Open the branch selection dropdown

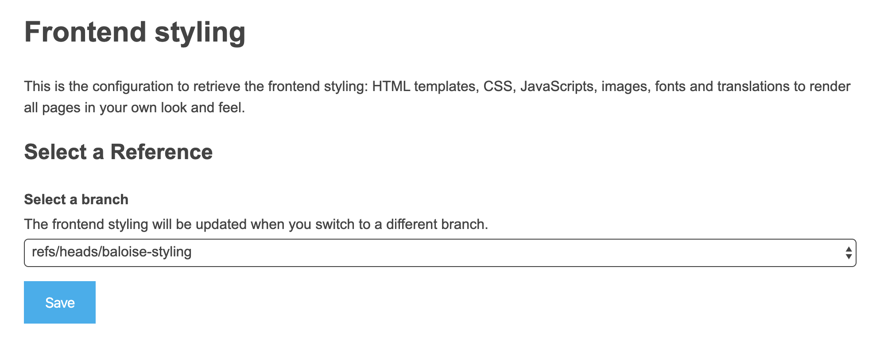(x=440, y=253)
